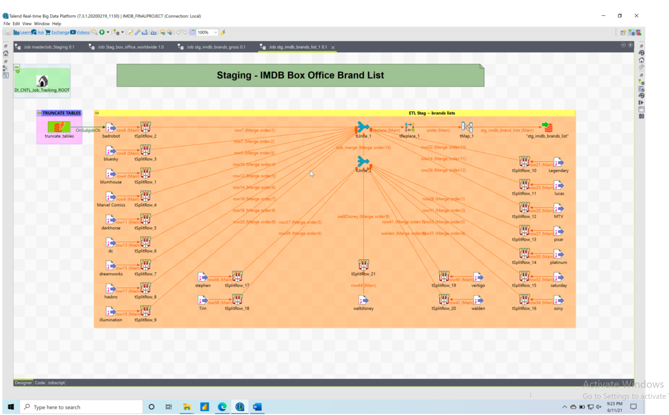Open the View menu
This screenshot has height=415, width=669.
27,24
